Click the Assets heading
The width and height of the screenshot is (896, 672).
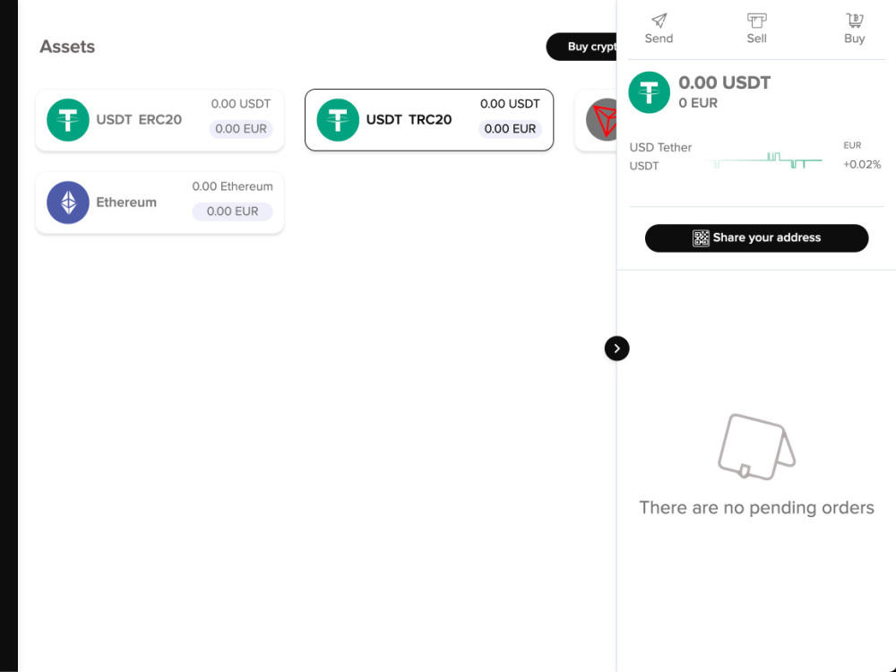(x=67, y=47)
